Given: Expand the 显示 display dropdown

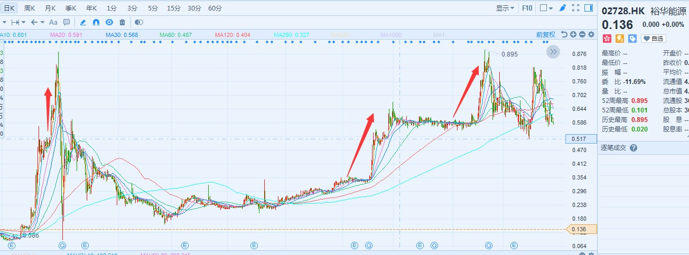Looking at the screenshot, I should click(x=505, y=8).
